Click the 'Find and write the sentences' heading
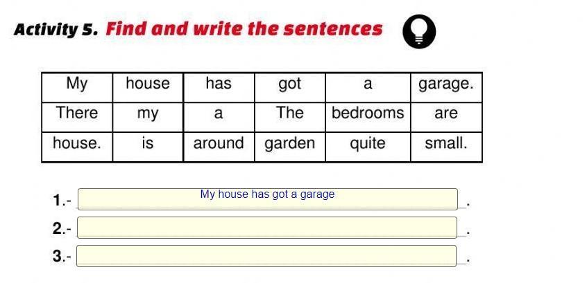The image size is (587, 283). (244, 29)
